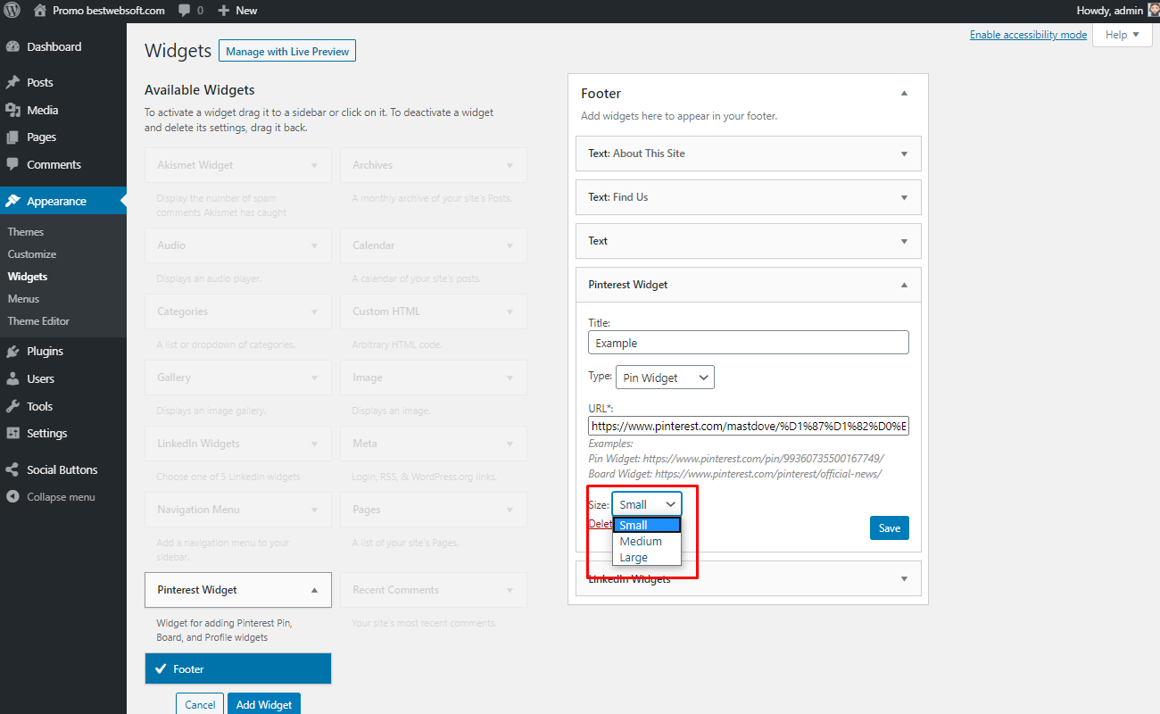The height and width of the screenshot is (714, 1160).
Task: Expand the Calendar available widget
Action: (x=510, y=245)
